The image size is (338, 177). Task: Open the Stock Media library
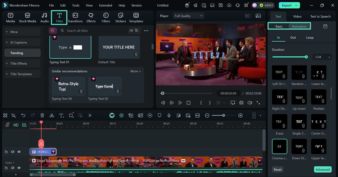pos(27,18)
